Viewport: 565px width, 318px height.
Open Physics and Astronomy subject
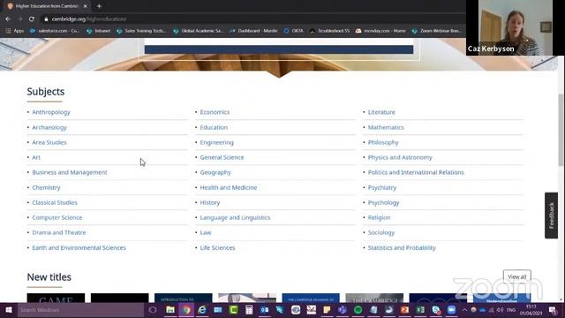pos(400,157)
